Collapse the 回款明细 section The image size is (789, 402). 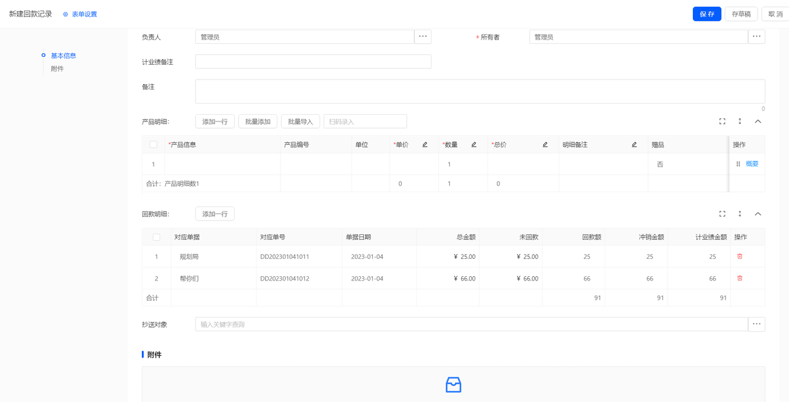click(x=758, y=214)
